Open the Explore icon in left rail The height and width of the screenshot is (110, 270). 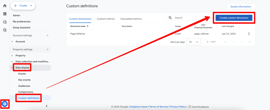click(5, 22)
